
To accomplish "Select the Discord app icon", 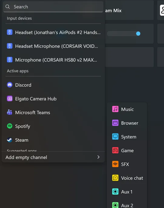I will [10, 85].
